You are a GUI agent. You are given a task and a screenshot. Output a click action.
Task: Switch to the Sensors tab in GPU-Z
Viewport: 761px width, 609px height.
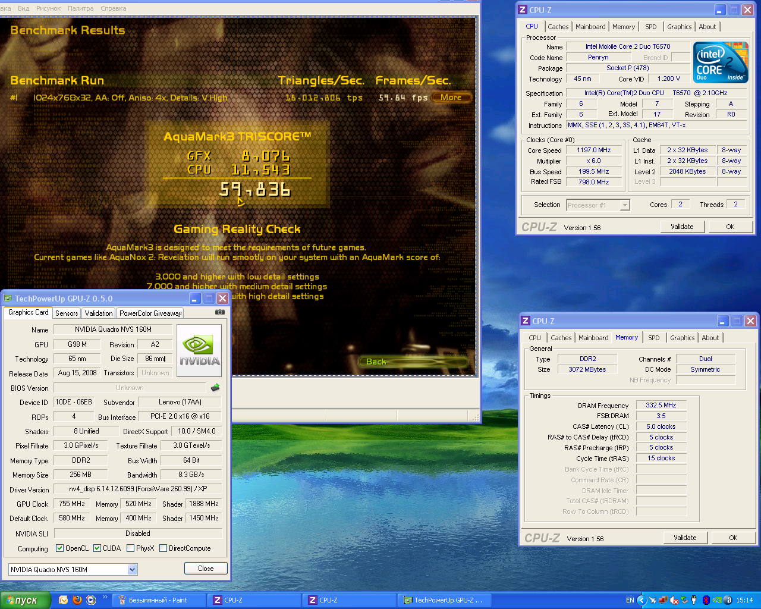tap(67, 313)
